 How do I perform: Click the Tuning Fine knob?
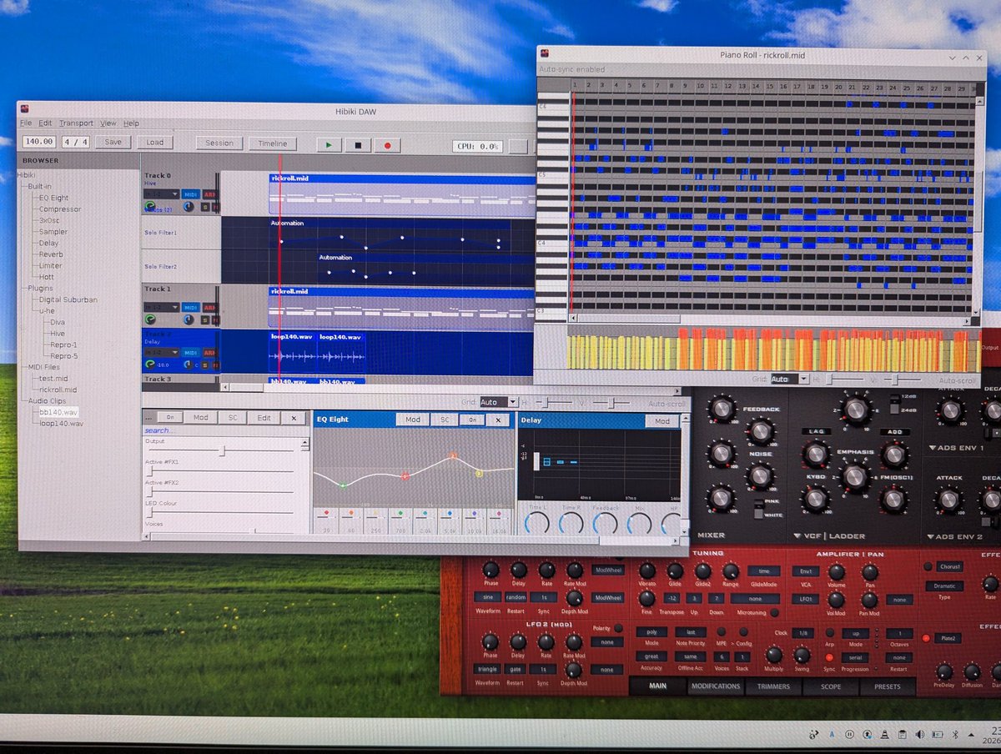coord(646,598)
